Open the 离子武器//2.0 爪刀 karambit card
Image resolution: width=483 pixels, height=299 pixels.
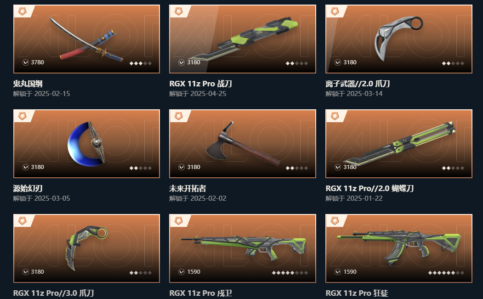[x=399, y=39]
